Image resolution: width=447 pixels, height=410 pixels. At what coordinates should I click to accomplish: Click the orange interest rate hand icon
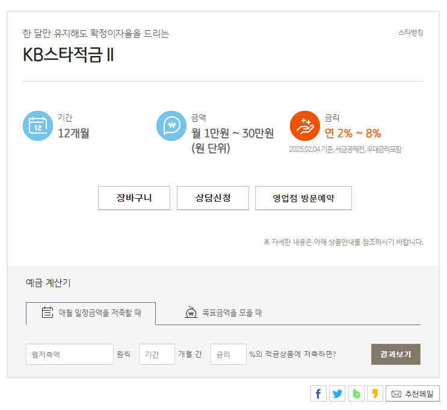[x=305, y=126]
